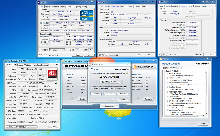Screen dimensions: 220x136
Task: Collapse the 3D - Pixel Shader node
Action: click(x=167, y=87)
